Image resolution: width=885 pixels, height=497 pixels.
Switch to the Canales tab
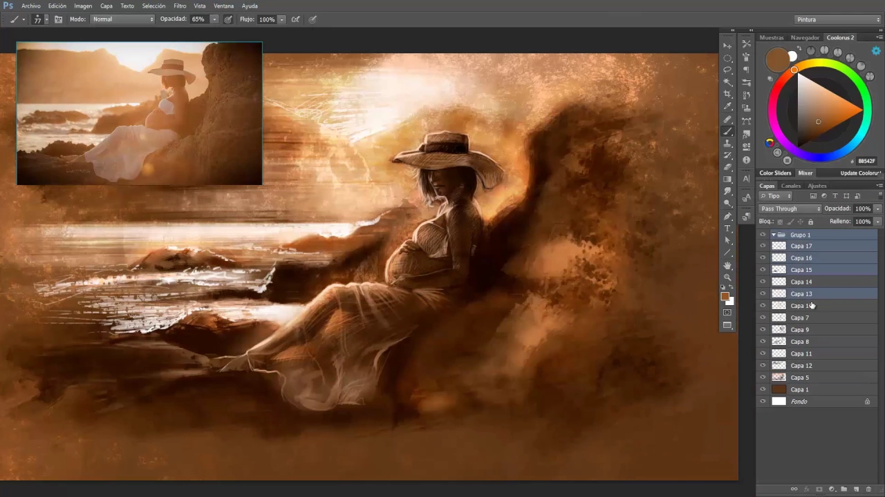790,186
